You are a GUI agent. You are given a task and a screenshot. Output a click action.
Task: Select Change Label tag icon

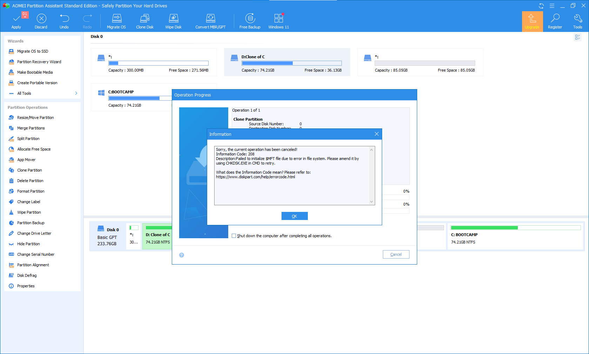(11, 202)
